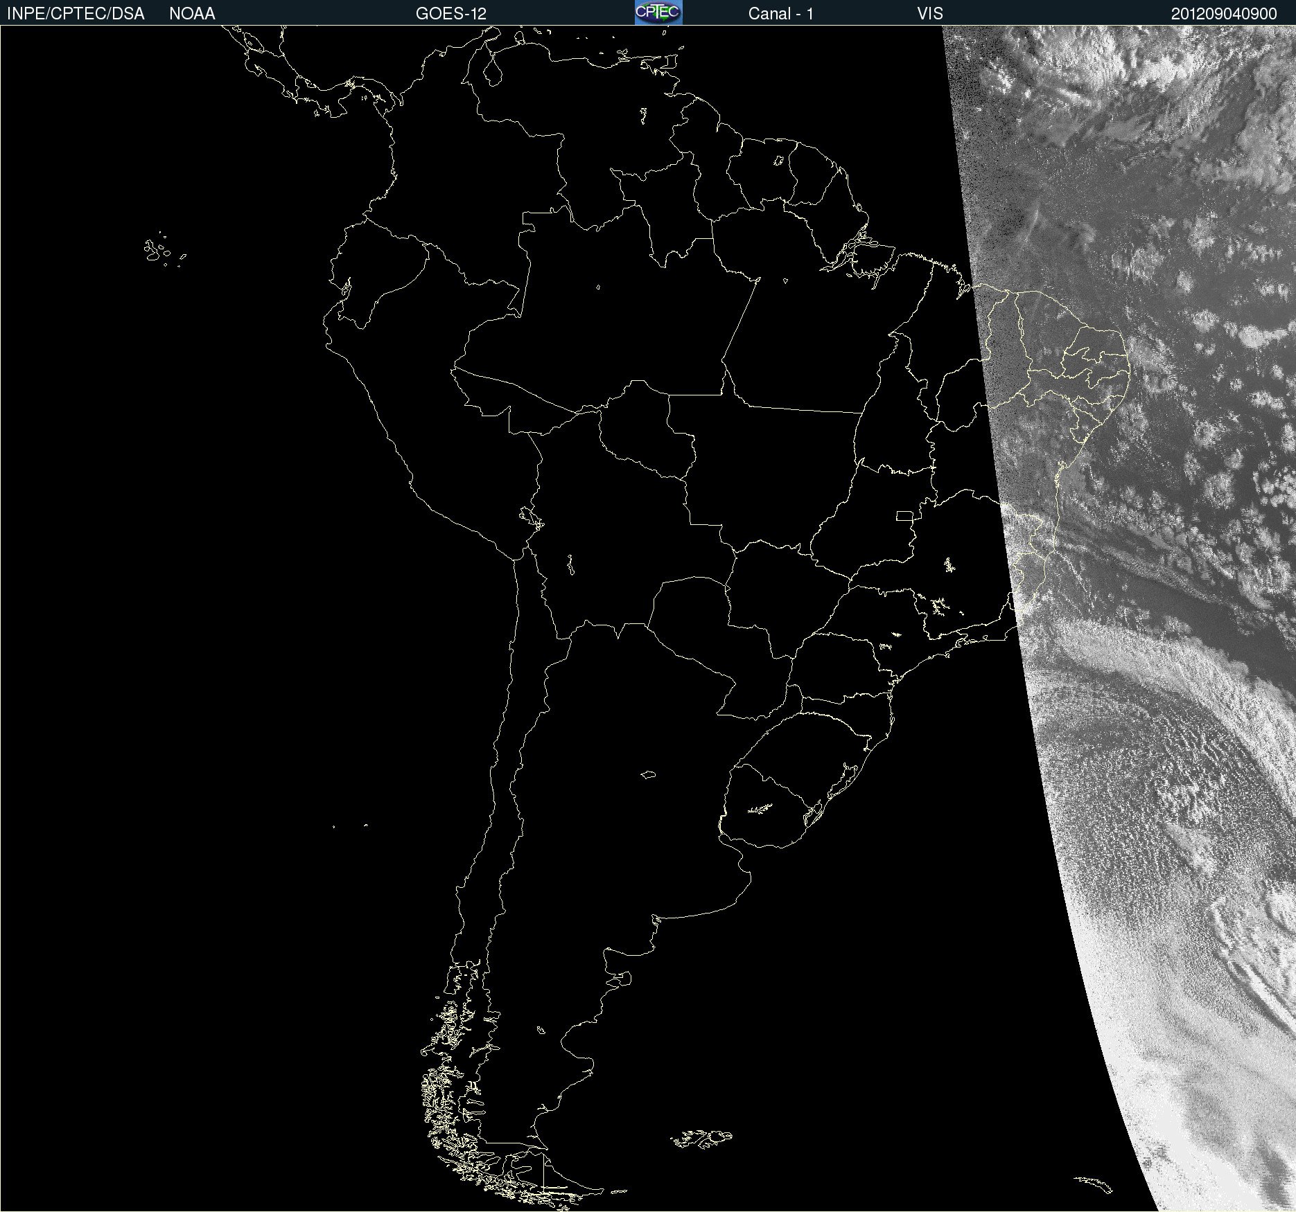Viewport: 1296px width, 1212px height.
Task: Click the Canal - 1 label
Action: (x=780, y=14)
